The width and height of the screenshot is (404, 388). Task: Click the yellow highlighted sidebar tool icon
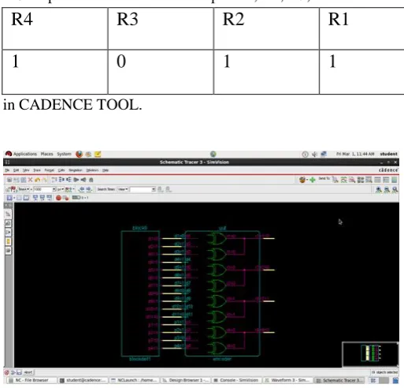click(x=8, y=241)
